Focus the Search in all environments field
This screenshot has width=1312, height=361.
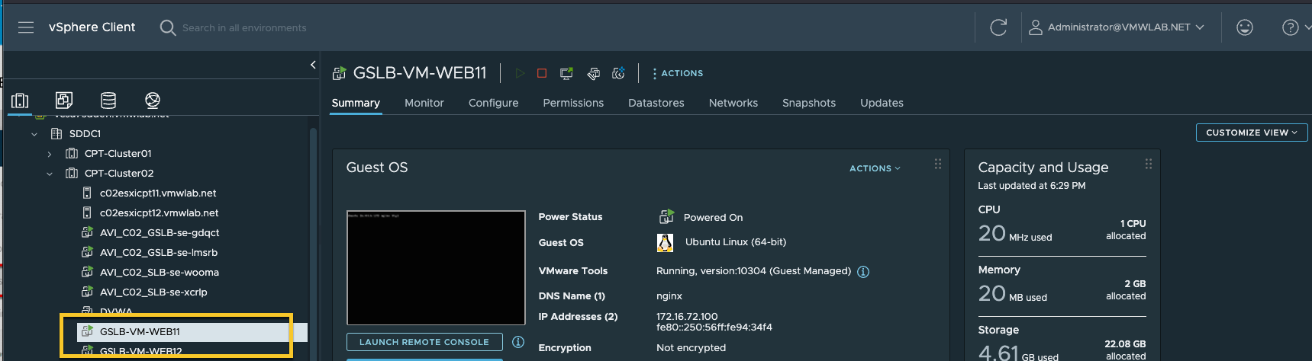point(244,28)
